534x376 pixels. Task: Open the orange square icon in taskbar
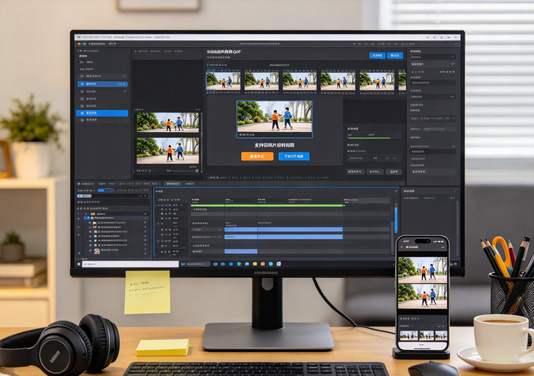[263, 264]
